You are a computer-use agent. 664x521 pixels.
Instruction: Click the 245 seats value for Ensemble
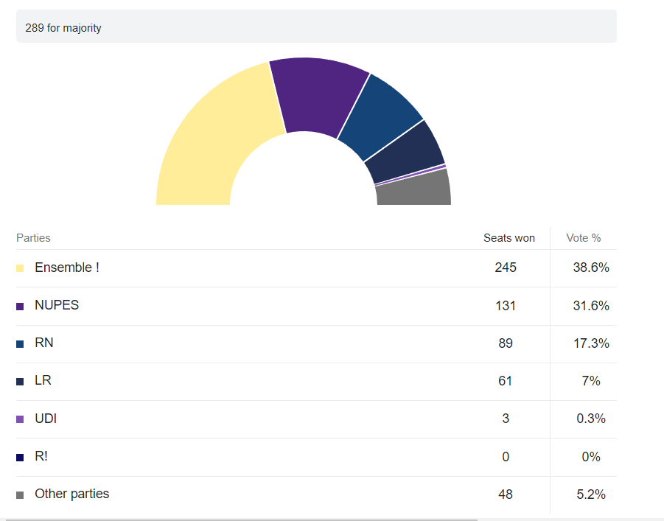506,268
